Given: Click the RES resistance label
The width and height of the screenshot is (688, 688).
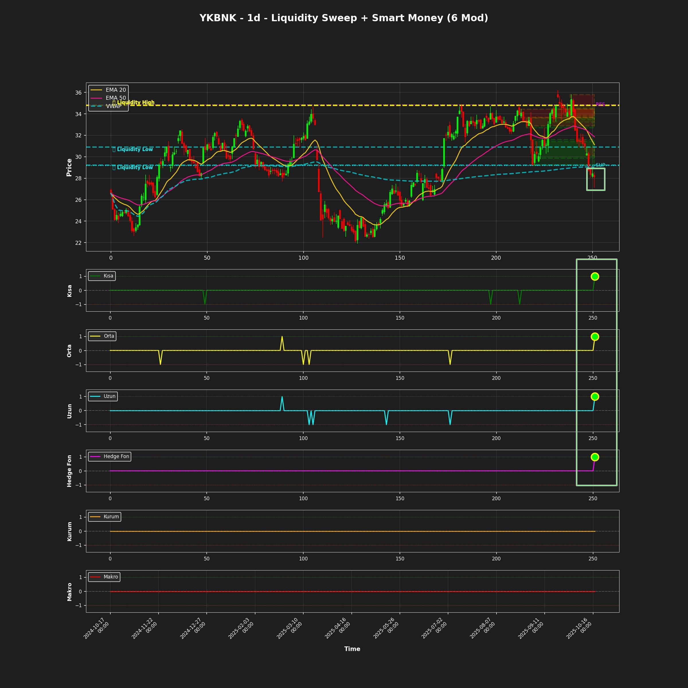Looking at the screenshot, I should click(600, 104).
